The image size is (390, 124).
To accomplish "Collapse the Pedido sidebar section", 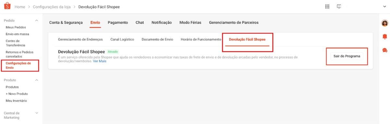I will point(36,20).
